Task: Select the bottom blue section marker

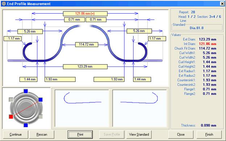Action: [26, 125]
